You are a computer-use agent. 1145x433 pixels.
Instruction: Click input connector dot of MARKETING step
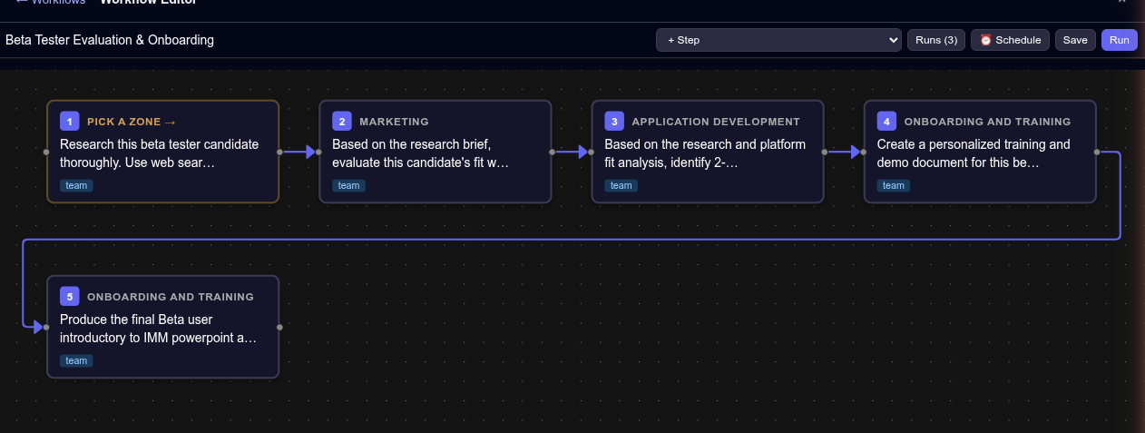pos(319,152)
